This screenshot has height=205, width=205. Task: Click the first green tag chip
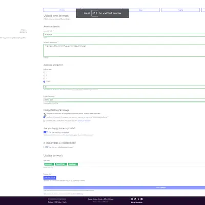click(49, 164)
